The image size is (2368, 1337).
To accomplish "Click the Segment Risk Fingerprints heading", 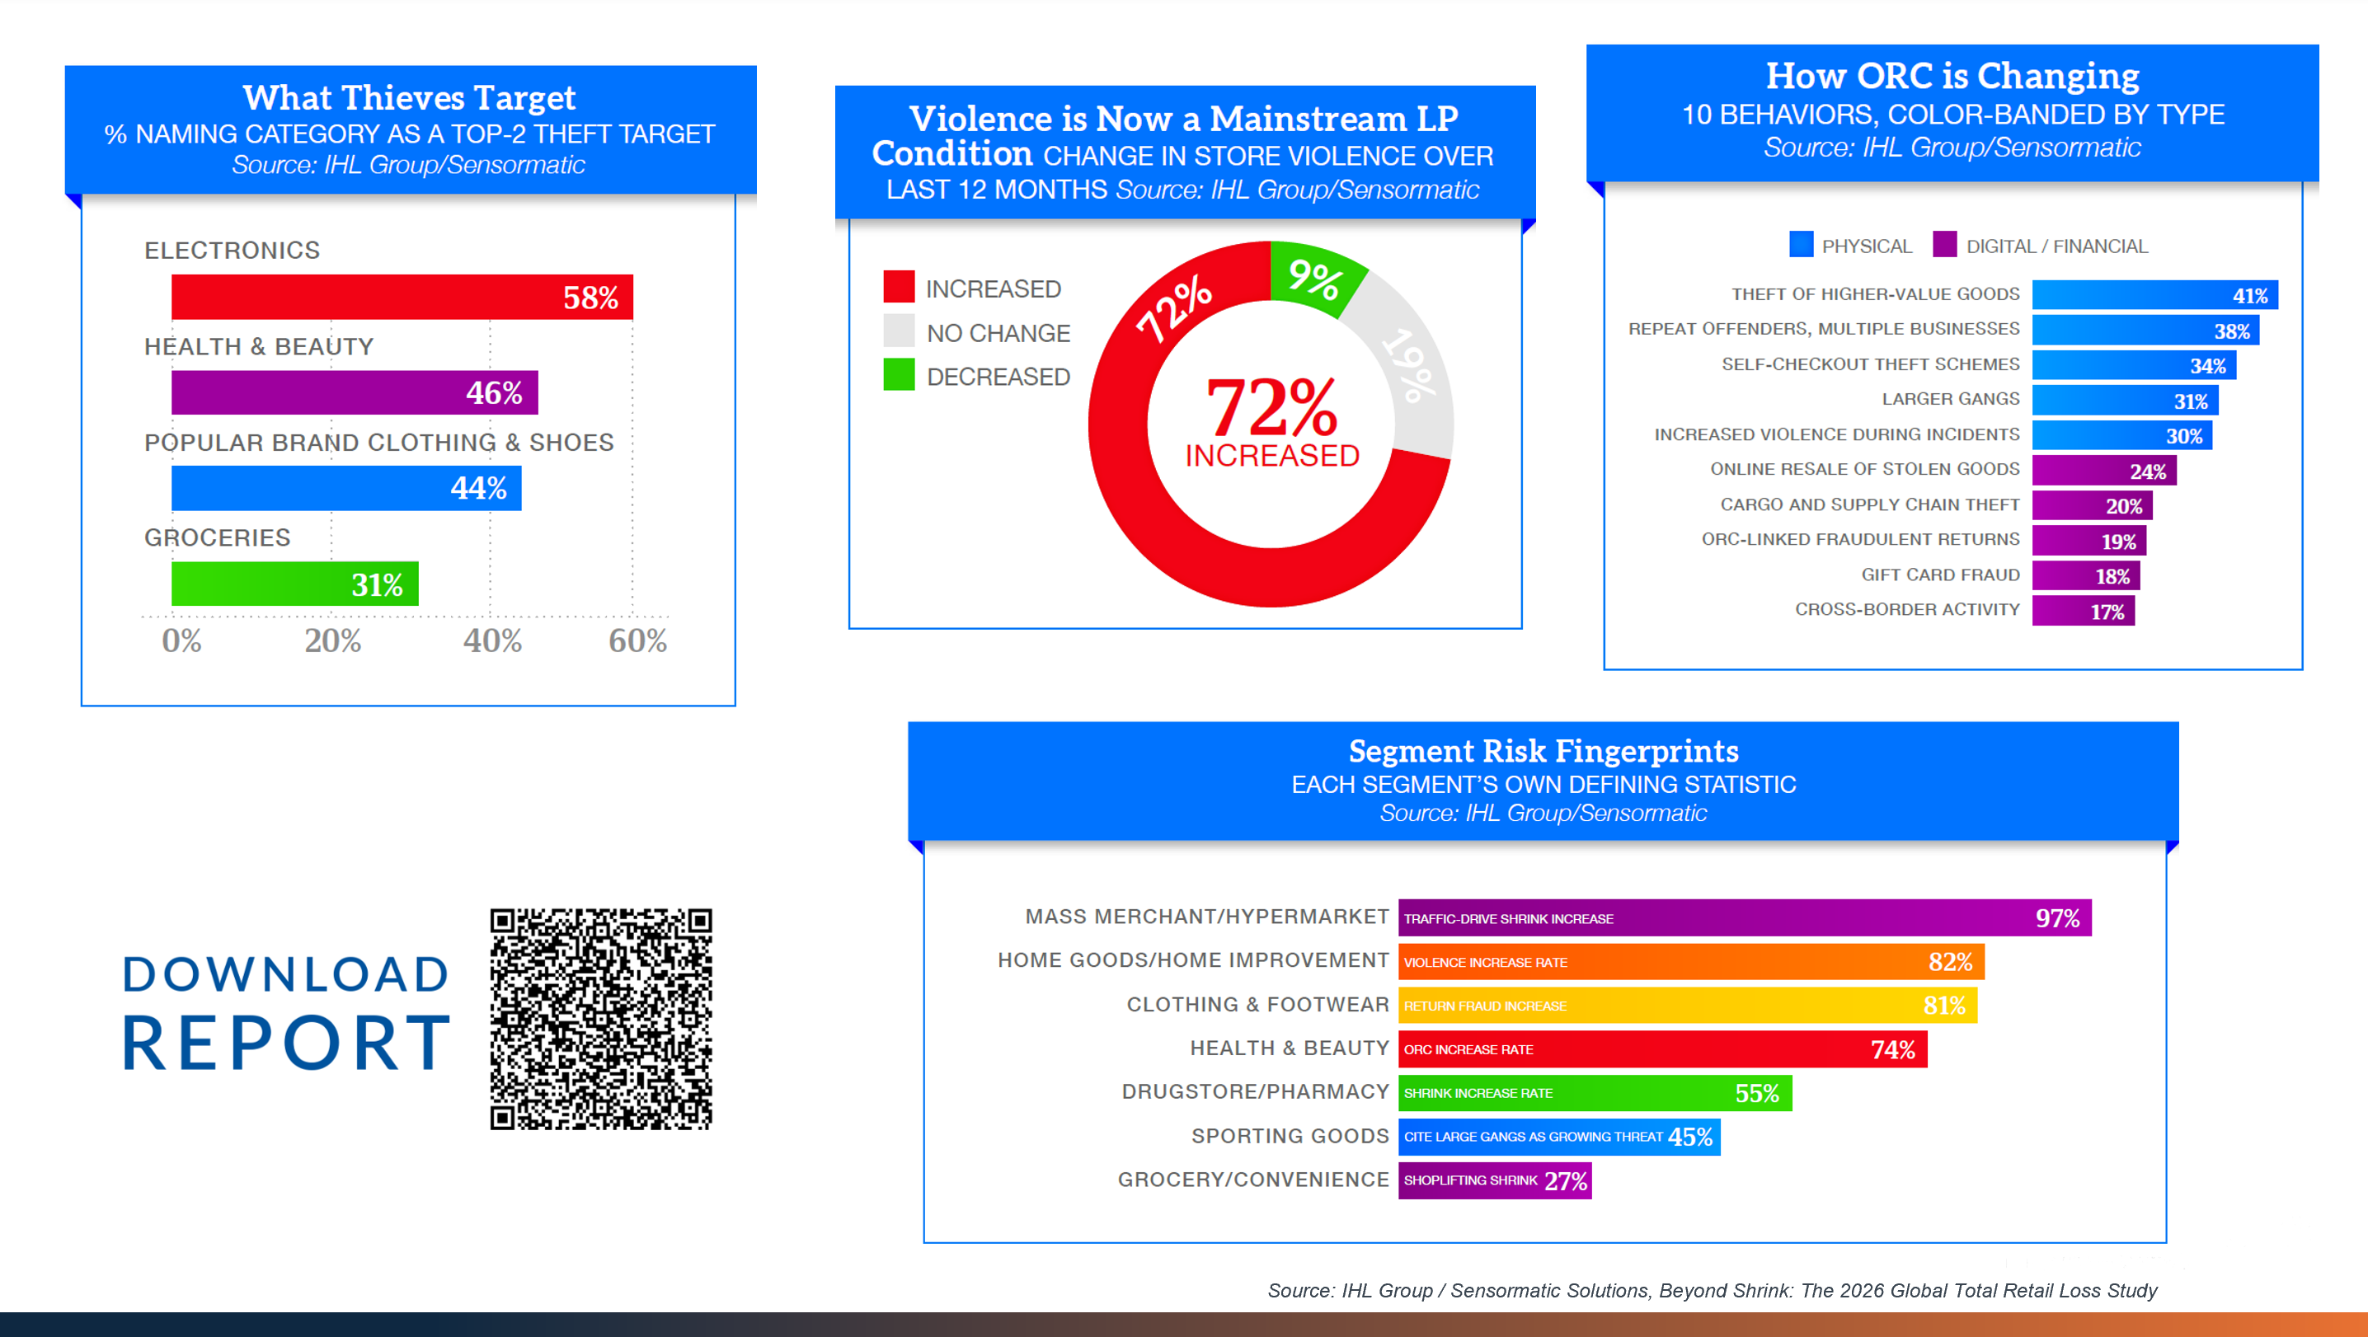I will pos(1543,752).
